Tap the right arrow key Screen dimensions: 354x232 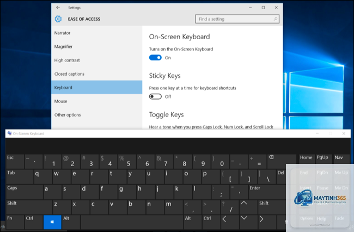tap(267, 222)
